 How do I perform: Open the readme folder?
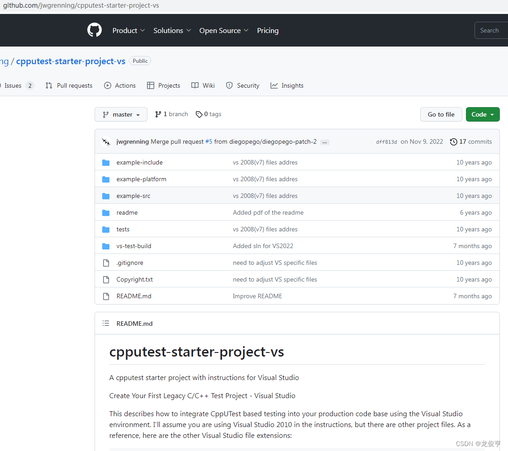(x=127, y=212)
